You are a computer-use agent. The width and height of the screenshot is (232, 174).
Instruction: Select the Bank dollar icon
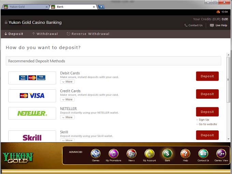[x=167, y=154]
